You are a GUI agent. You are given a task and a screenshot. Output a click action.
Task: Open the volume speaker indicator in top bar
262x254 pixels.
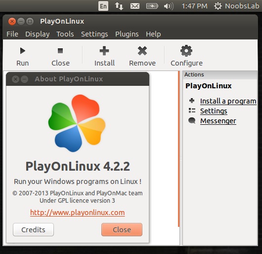pos(169,6)
